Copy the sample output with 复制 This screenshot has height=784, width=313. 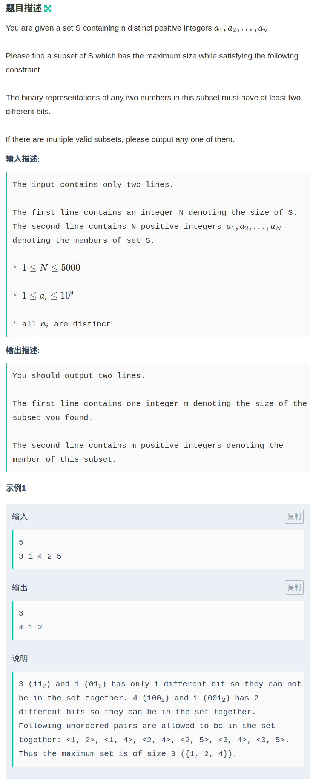(x=294, y=587)
